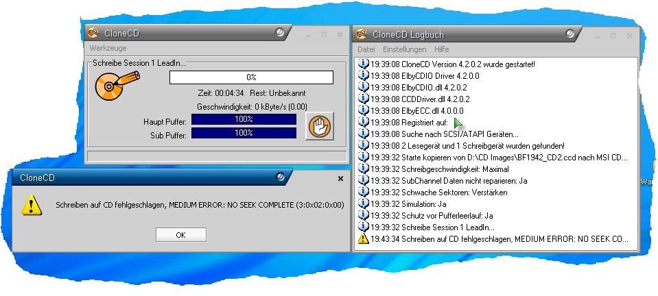The height and width of the screenshot is (296, 658).
Task: Click the screw icon in error dialog title
Action: 281,177
